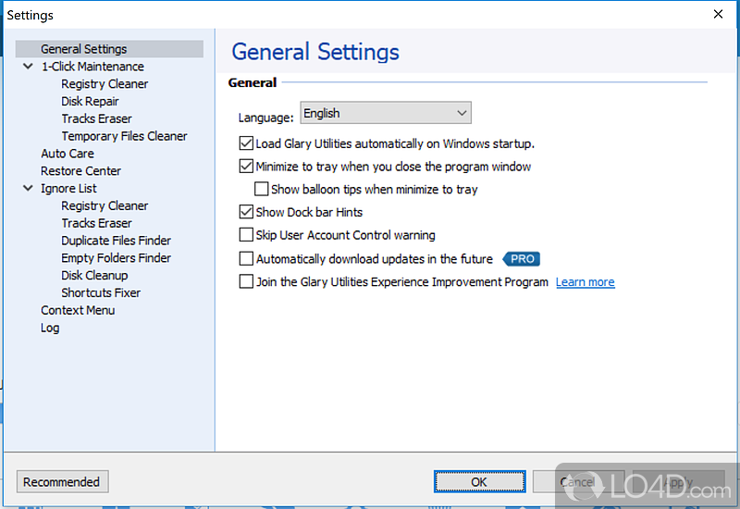Screen dimensions: 740x509
Task: Select Context Menu settings page
Action: point(78,310)
